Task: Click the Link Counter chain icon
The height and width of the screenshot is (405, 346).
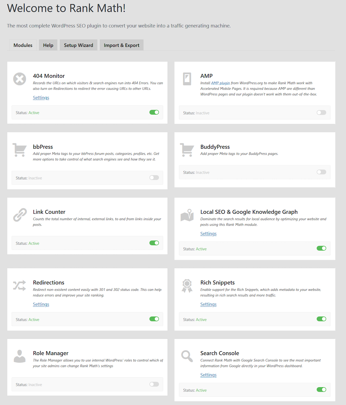Action: coord(20,215)
